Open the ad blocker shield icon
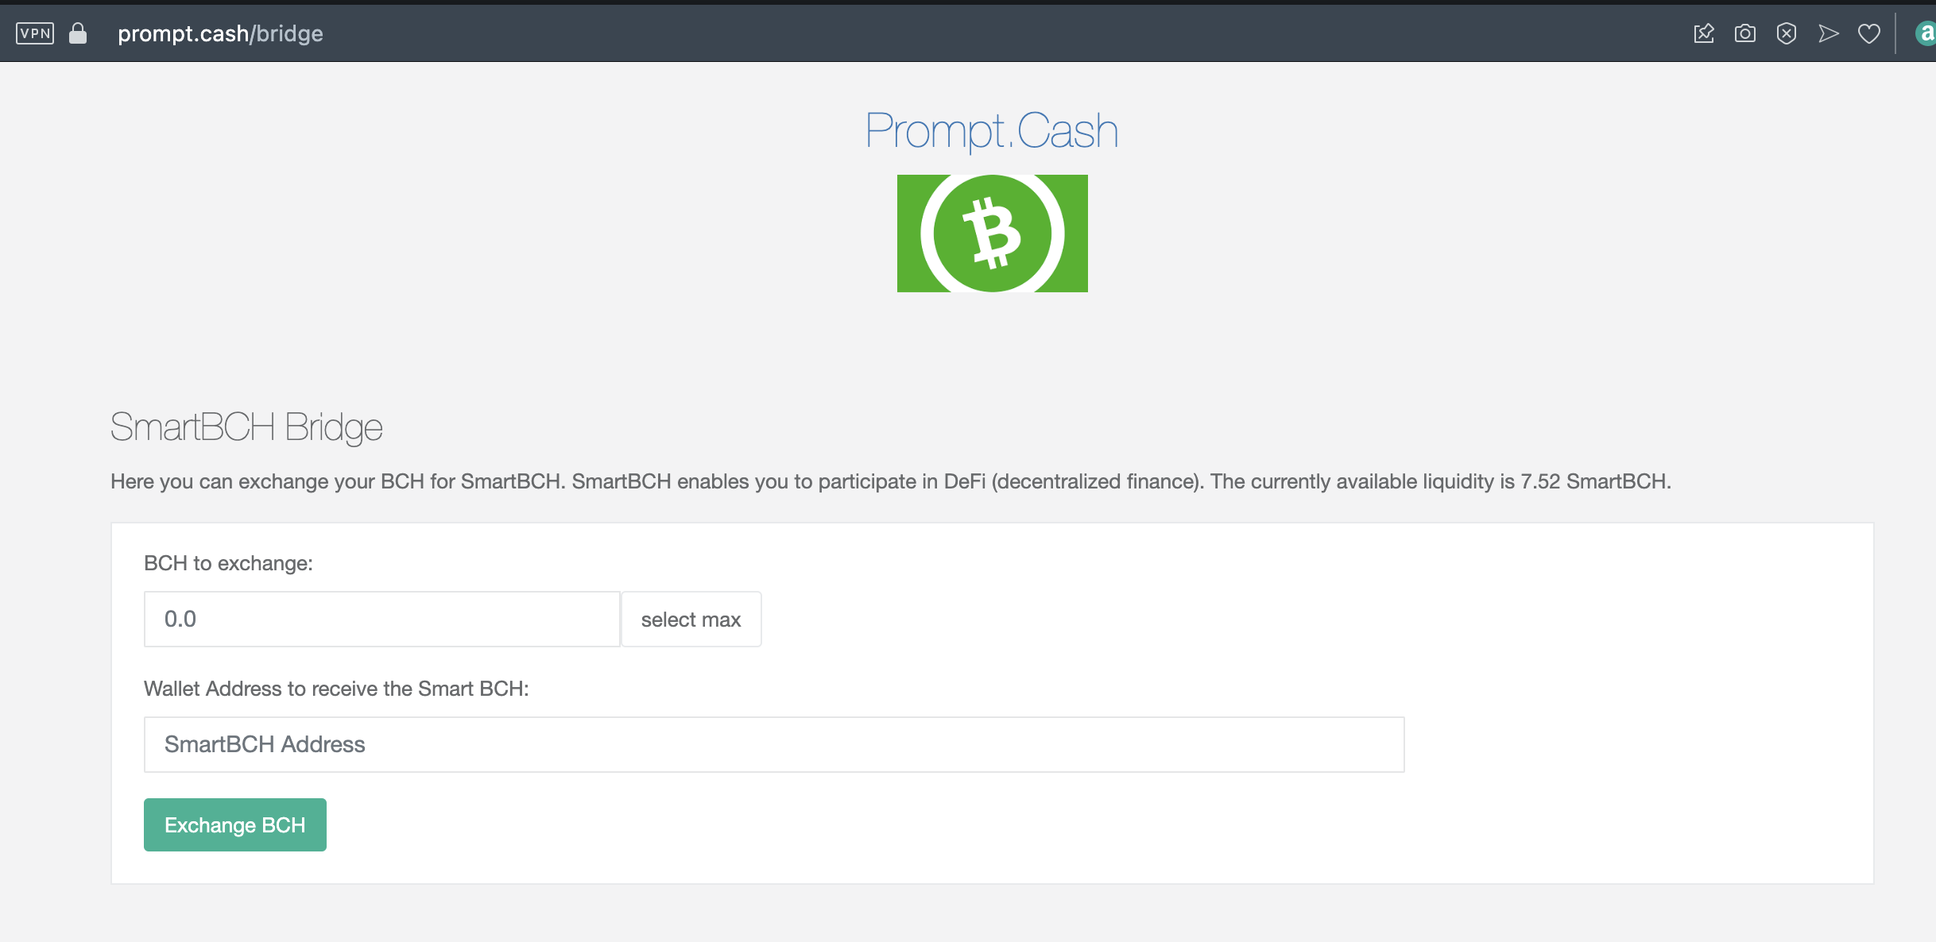 [1787, 33]
